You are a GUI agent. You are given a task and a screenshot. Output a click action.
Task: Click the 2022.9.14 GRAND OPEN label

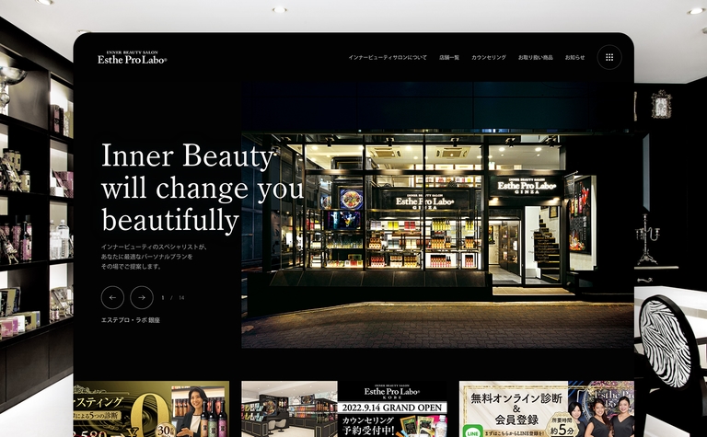[x=392, y=407]
